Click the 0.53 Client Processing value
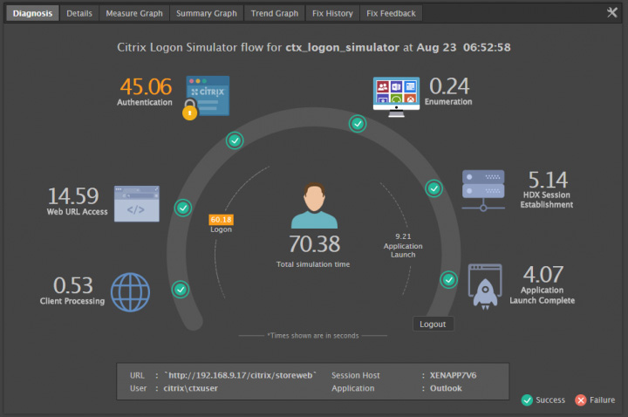The height and width of the screenshot is (417, 628). (73, 285)
